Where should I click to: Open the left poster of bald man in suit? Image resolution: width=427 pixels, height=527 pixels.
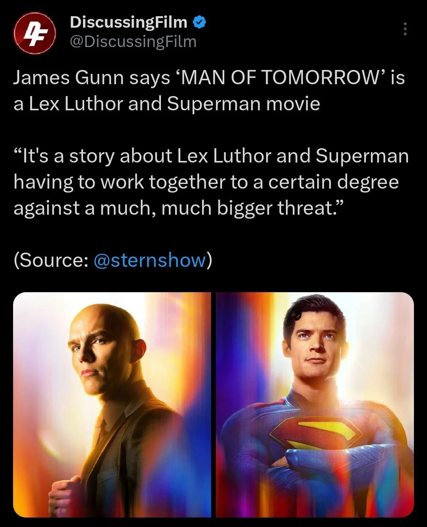point(112,404)
